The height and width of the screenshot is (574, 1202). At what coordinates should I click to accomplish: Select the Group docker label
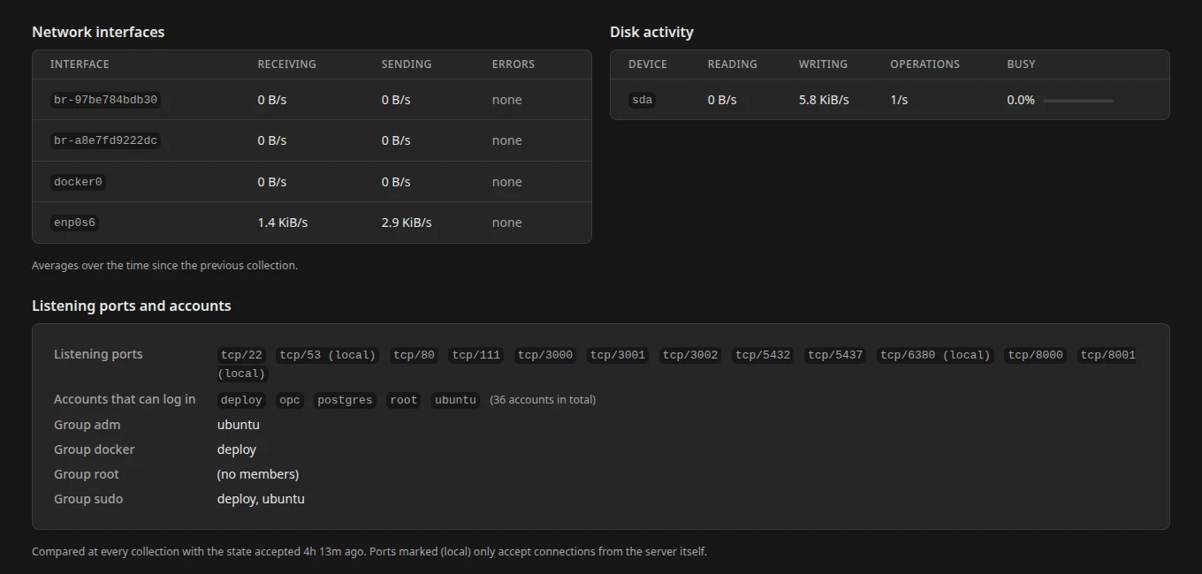(x=95, y=449)
